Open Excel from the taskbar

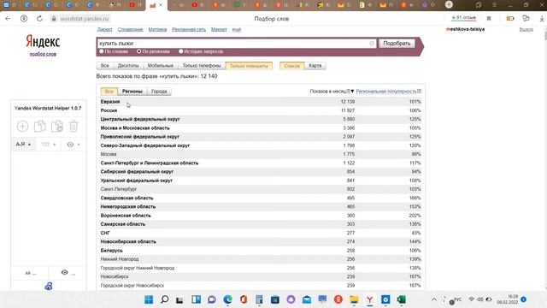point(401,299)
